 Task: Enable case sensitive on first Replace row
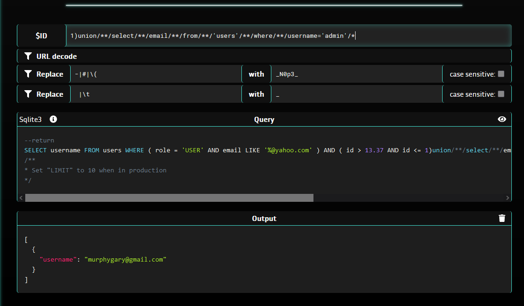(501, 74)
